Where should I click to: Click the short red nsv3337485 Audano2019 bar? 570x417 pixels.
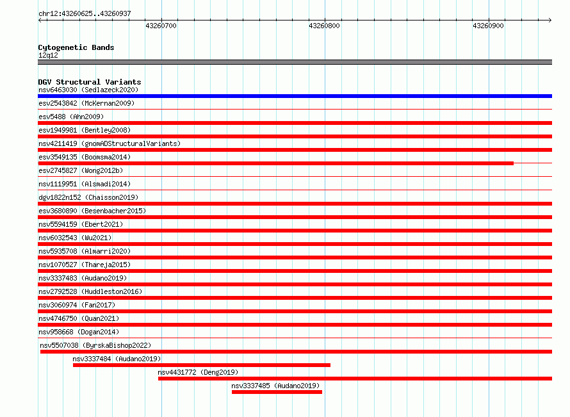click(277, 392)
